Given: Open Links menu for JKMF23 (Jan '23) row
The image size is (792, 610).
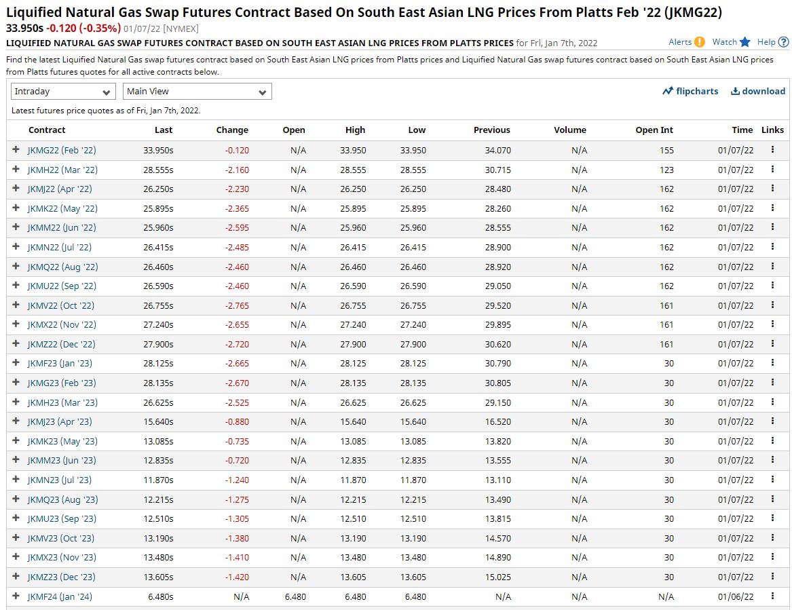Looking at the screenshot, I should click(x=772, y=362).
